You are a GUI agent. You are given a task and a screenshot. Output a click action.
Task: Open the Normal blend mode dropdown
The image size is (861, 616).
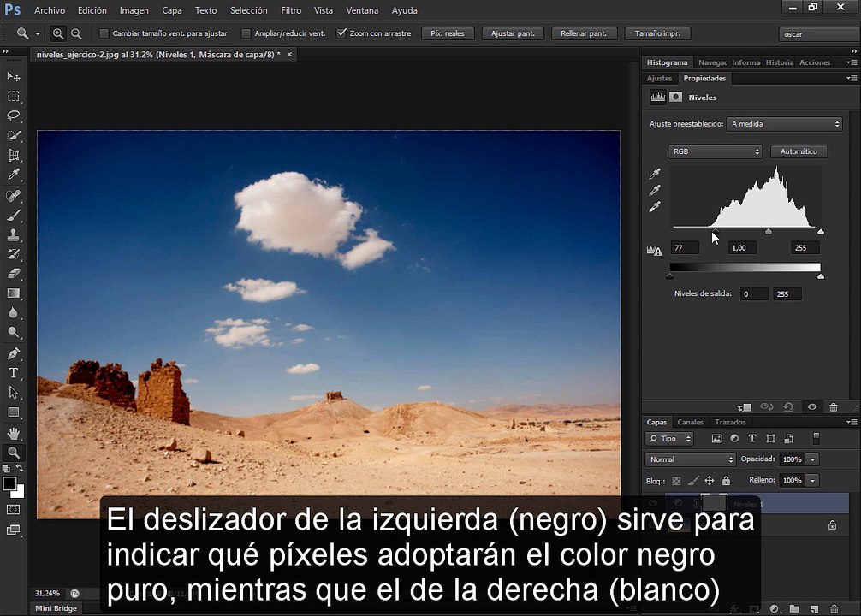tap(690, 459)
